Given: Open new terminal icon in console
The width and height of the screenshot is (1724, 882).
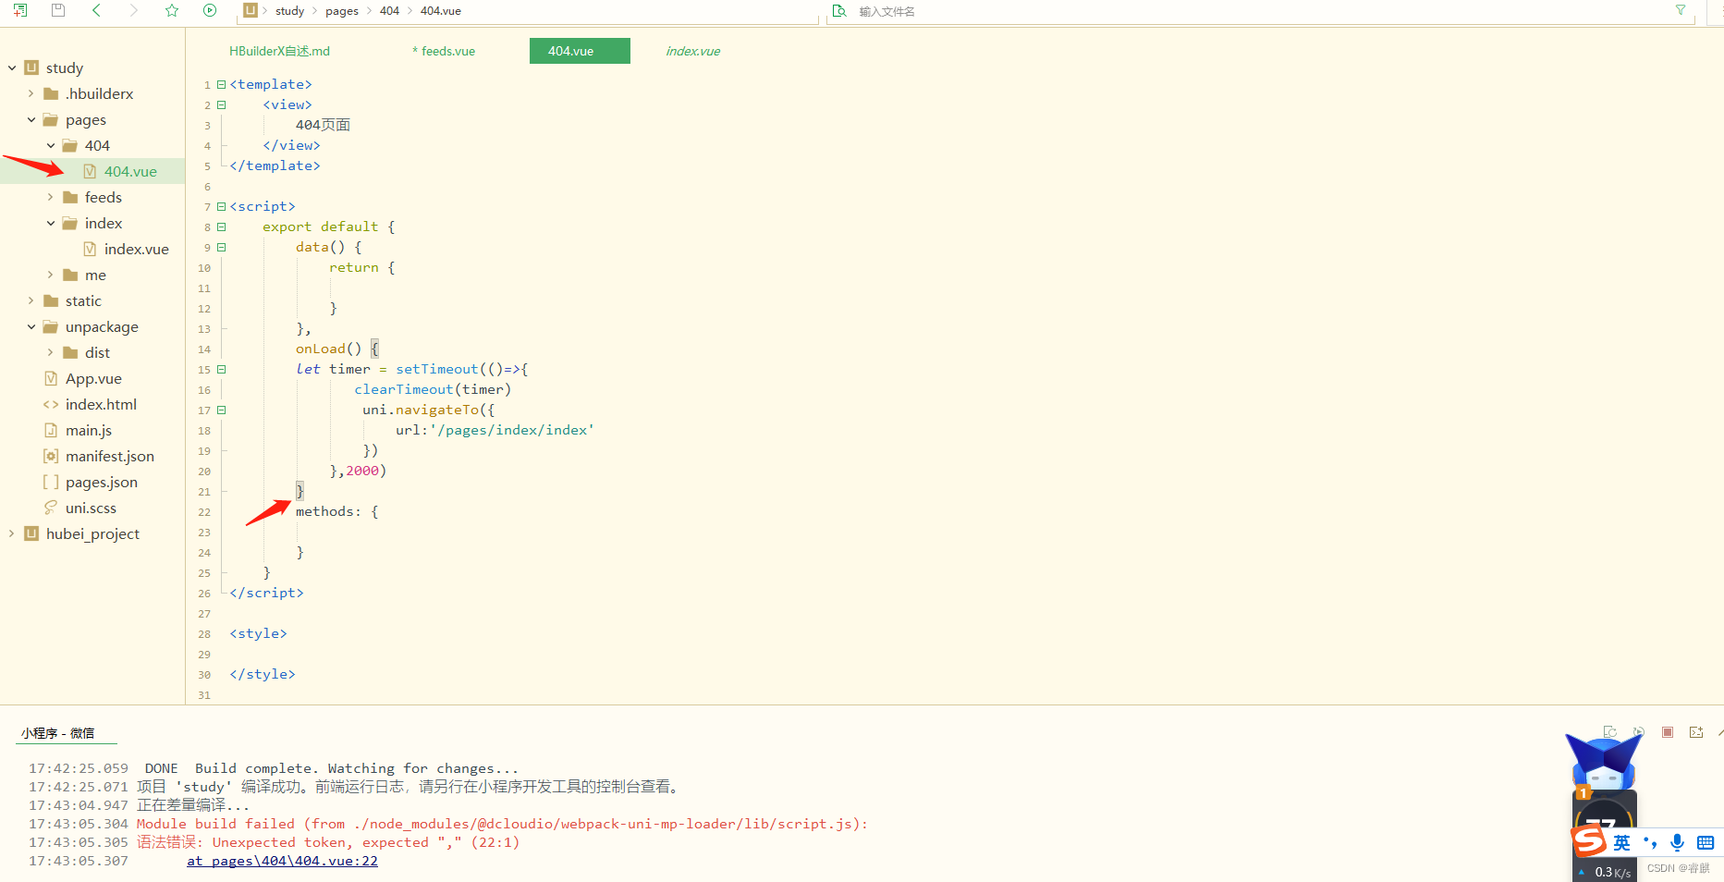Looking at the screenshot, I should 1696,731.
